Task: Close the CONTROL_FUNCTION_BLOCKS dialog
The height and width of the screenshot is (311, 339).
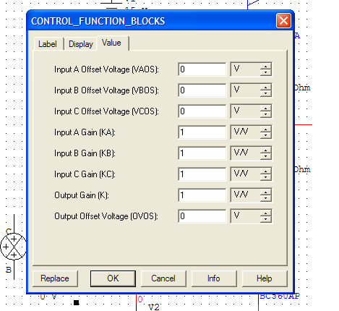Action: (x=283, y=21)
